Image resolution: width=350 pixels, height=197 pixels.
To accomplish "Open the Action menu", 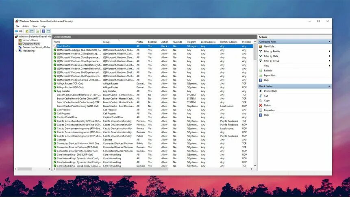I will pyautogui.click(x=26, y=26).
